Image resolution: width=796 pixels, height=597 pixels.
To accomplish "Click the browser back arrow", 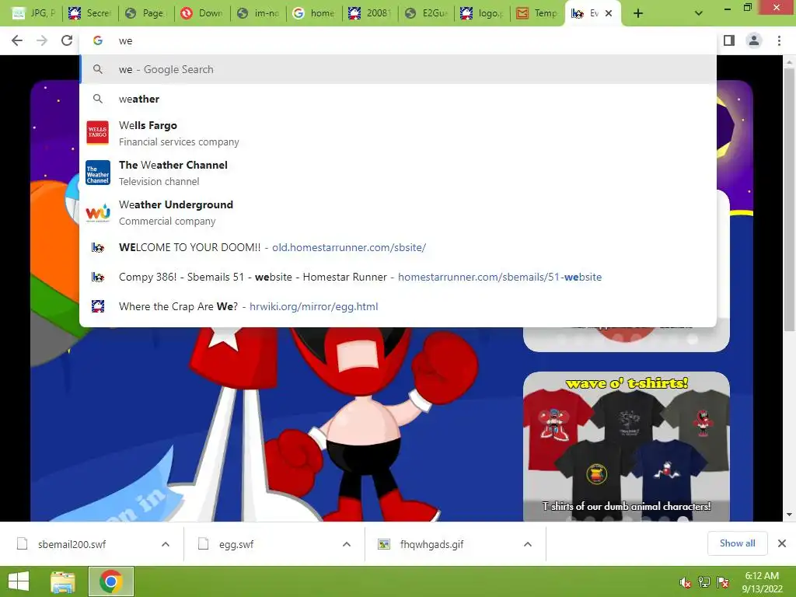I will click(x=17, y=40).
